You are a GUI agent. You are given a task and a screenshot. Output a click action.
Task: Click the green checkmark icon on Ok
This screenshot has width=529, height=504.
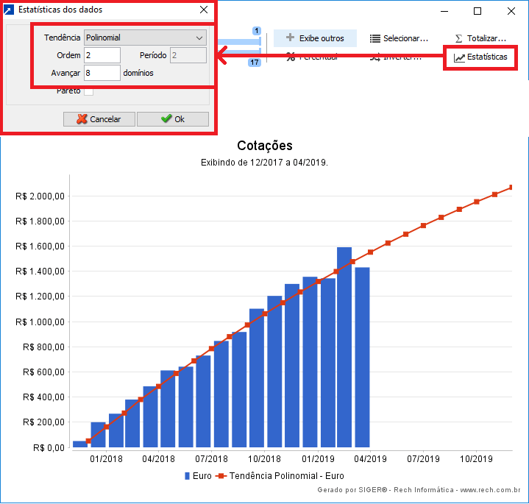166,118
